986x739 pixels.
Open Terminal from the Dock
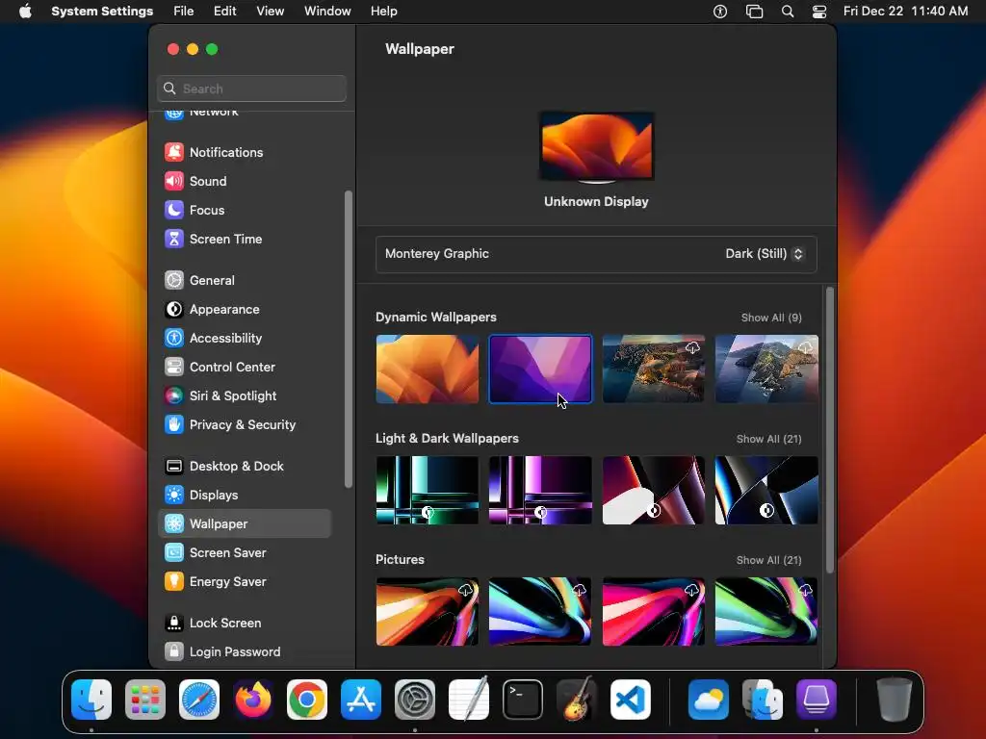(x=523, y=700)
